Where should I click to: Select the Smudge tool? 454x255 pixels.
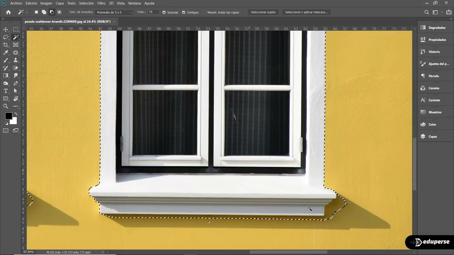tap(16, 75)
